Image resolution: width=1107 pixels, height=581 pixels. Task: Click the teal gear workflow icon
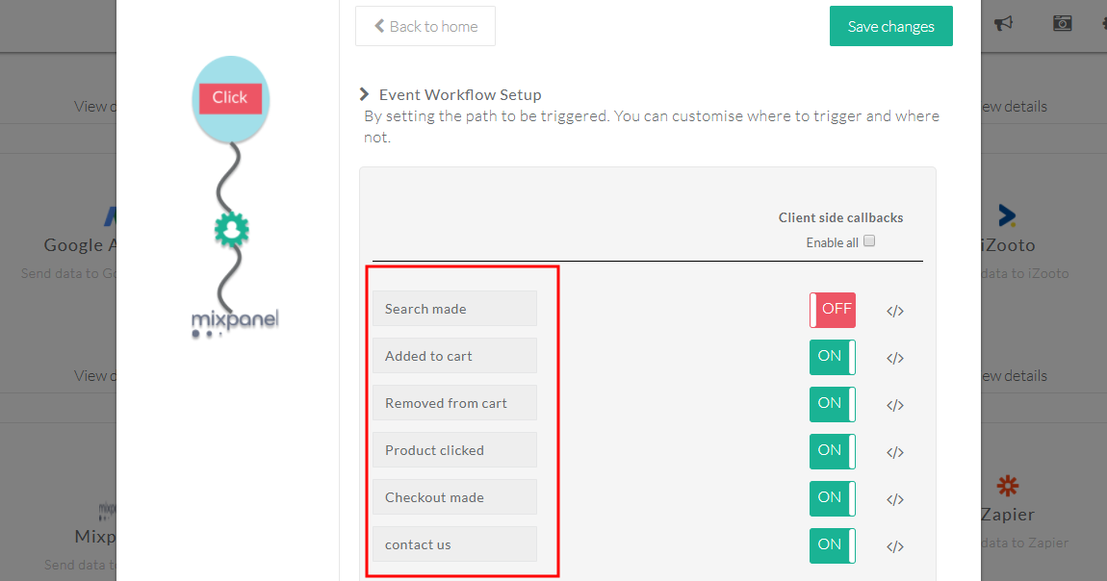[232, 230]
